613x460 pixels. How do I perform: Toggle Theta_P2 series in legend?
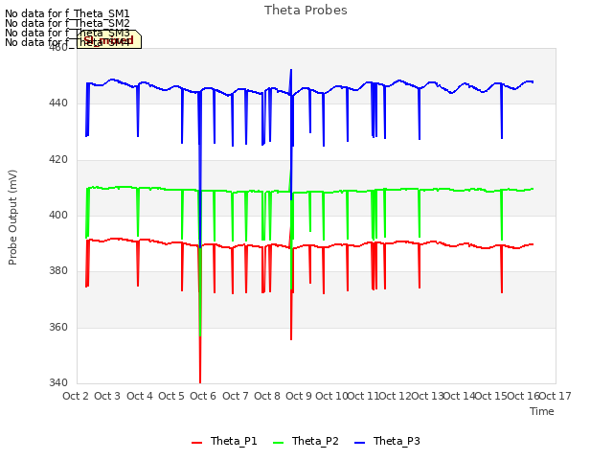tap(306, 441)
